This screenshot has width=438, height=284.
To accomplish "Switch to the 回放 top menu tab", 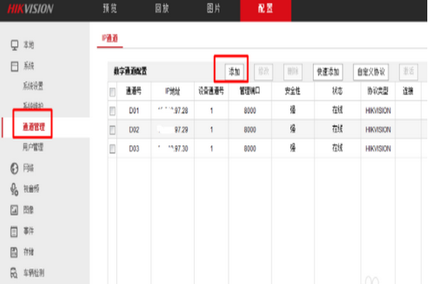I will [162, 9].
